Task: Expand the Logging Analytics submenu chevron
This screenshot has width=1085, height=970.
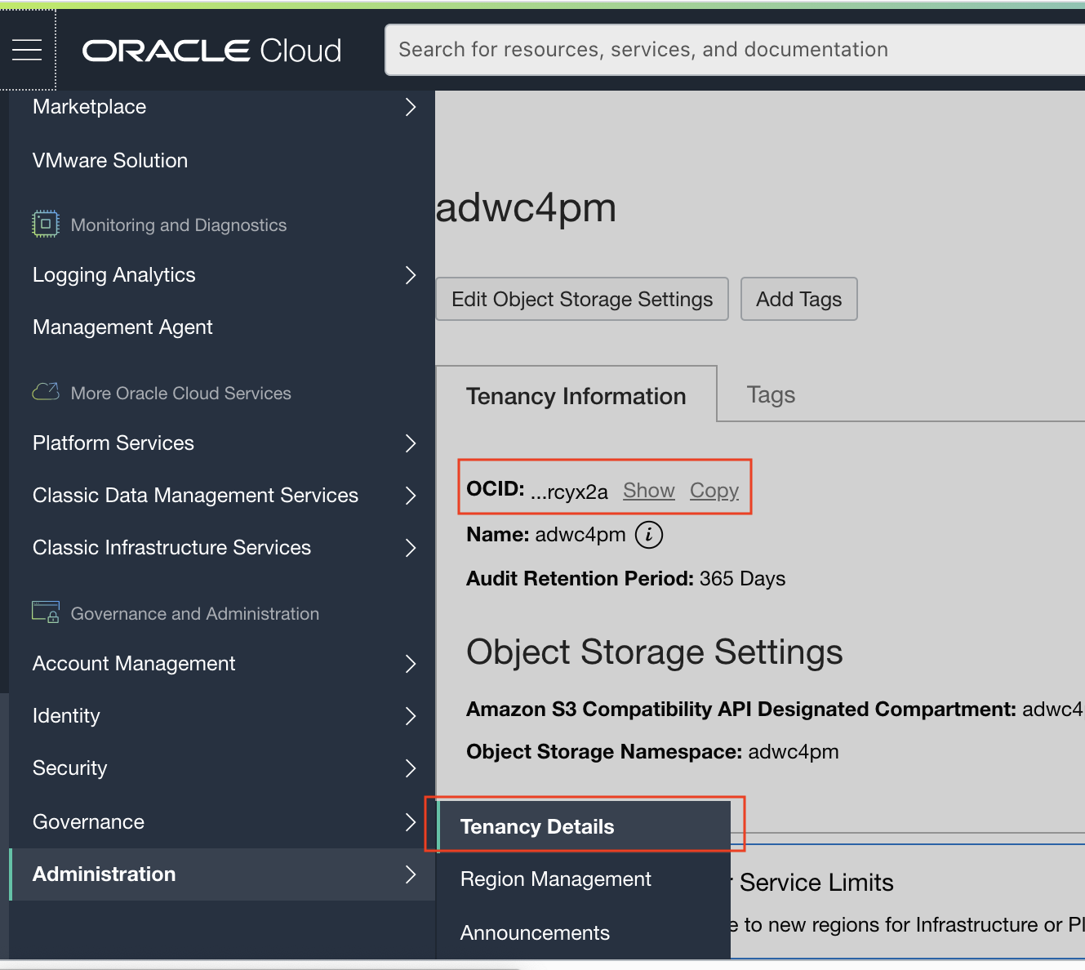Action: [x=410, y=275]
